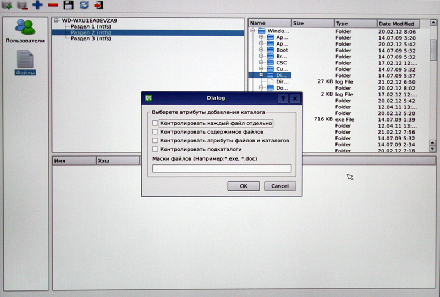Expand the selected Di... folder node
The height and width of the screenshot is (297, 440).
click(x=261, y=75)
